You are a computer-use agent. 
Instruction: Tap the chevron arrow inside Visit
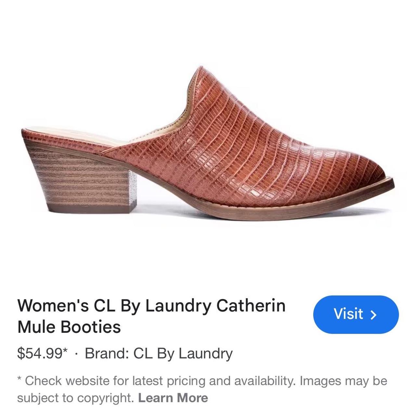point(374,315)
